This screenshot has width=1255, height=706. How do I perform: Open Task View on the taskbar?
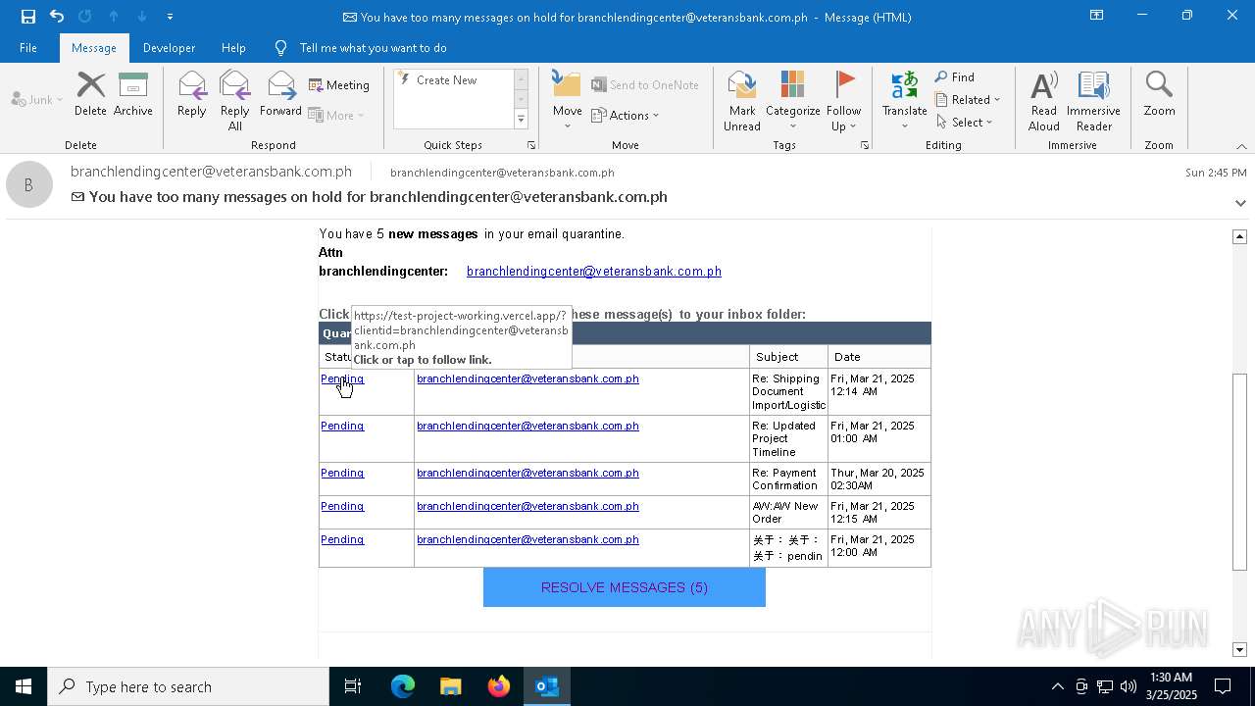coord(353,686)
